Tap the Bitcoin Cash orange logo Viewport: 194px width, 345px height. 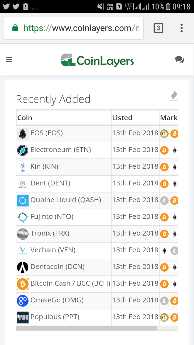point(23,284)
